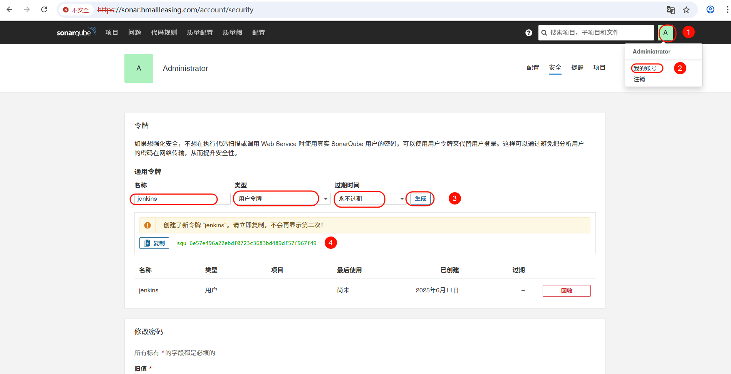Revoke jenkins token with 回收 button
Viewport: 731px width, 374px height.
566,291
